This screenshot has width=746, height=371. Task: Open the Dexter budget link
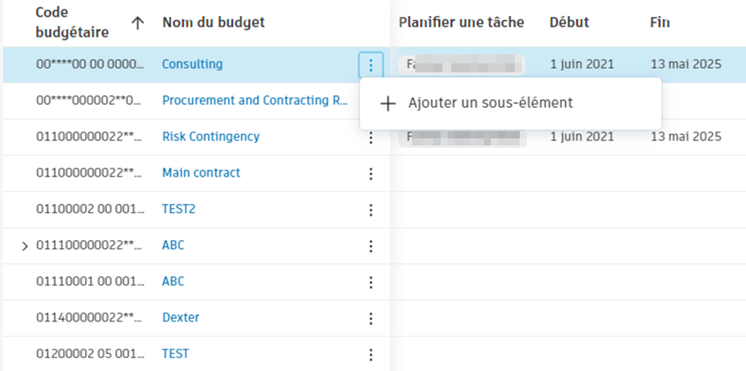click(180, 317)
